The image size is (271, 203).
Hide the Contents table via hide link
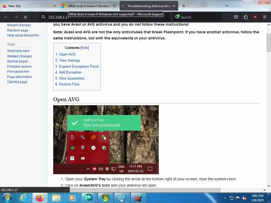(x=85, y=48)
